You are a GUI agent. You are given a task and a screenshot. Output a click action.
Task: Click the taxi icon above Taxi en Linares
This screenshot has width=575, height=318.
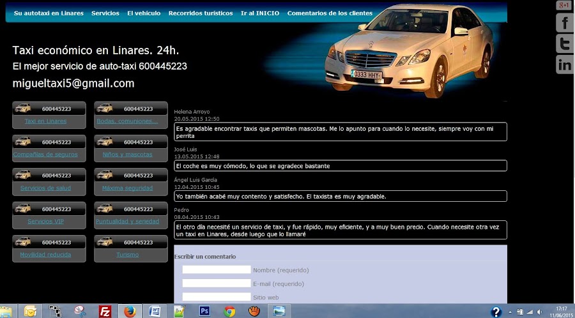click(x=23, y=108)
